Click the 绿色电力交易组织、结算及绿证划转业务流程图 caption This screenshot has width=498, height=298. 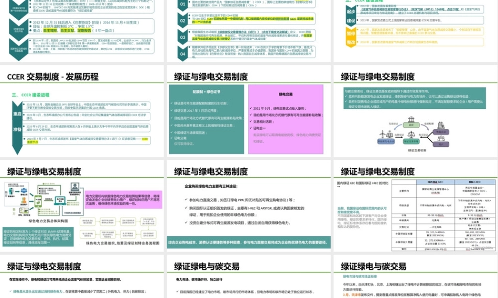click(x=123, y=243)
